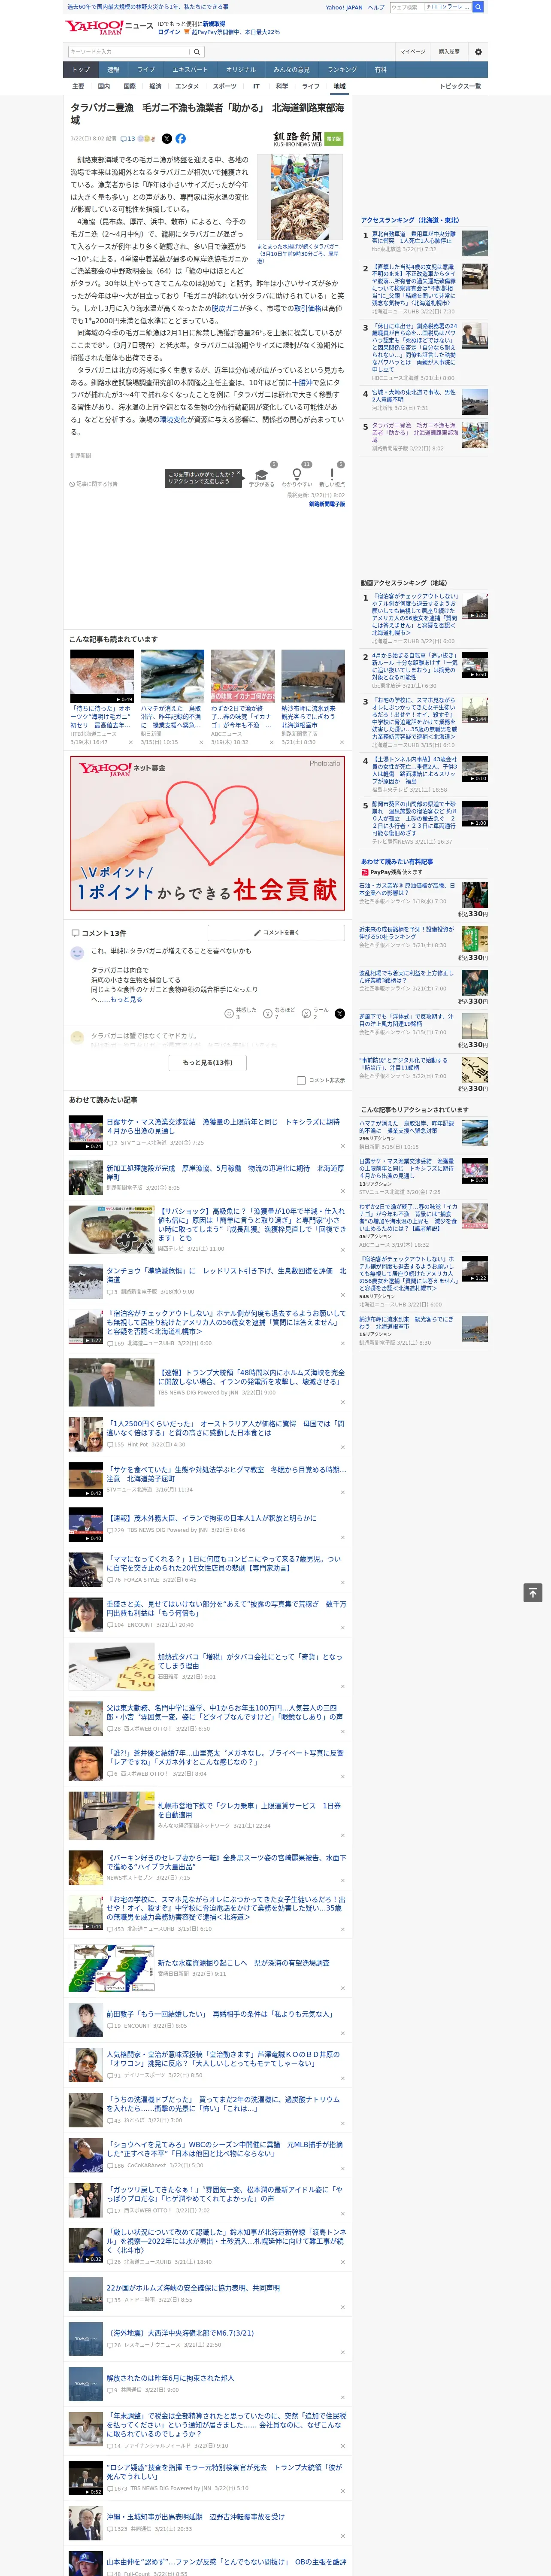Expand the first comment with もっと見る
551x2576 pixels.
click(x=126, y=999)
